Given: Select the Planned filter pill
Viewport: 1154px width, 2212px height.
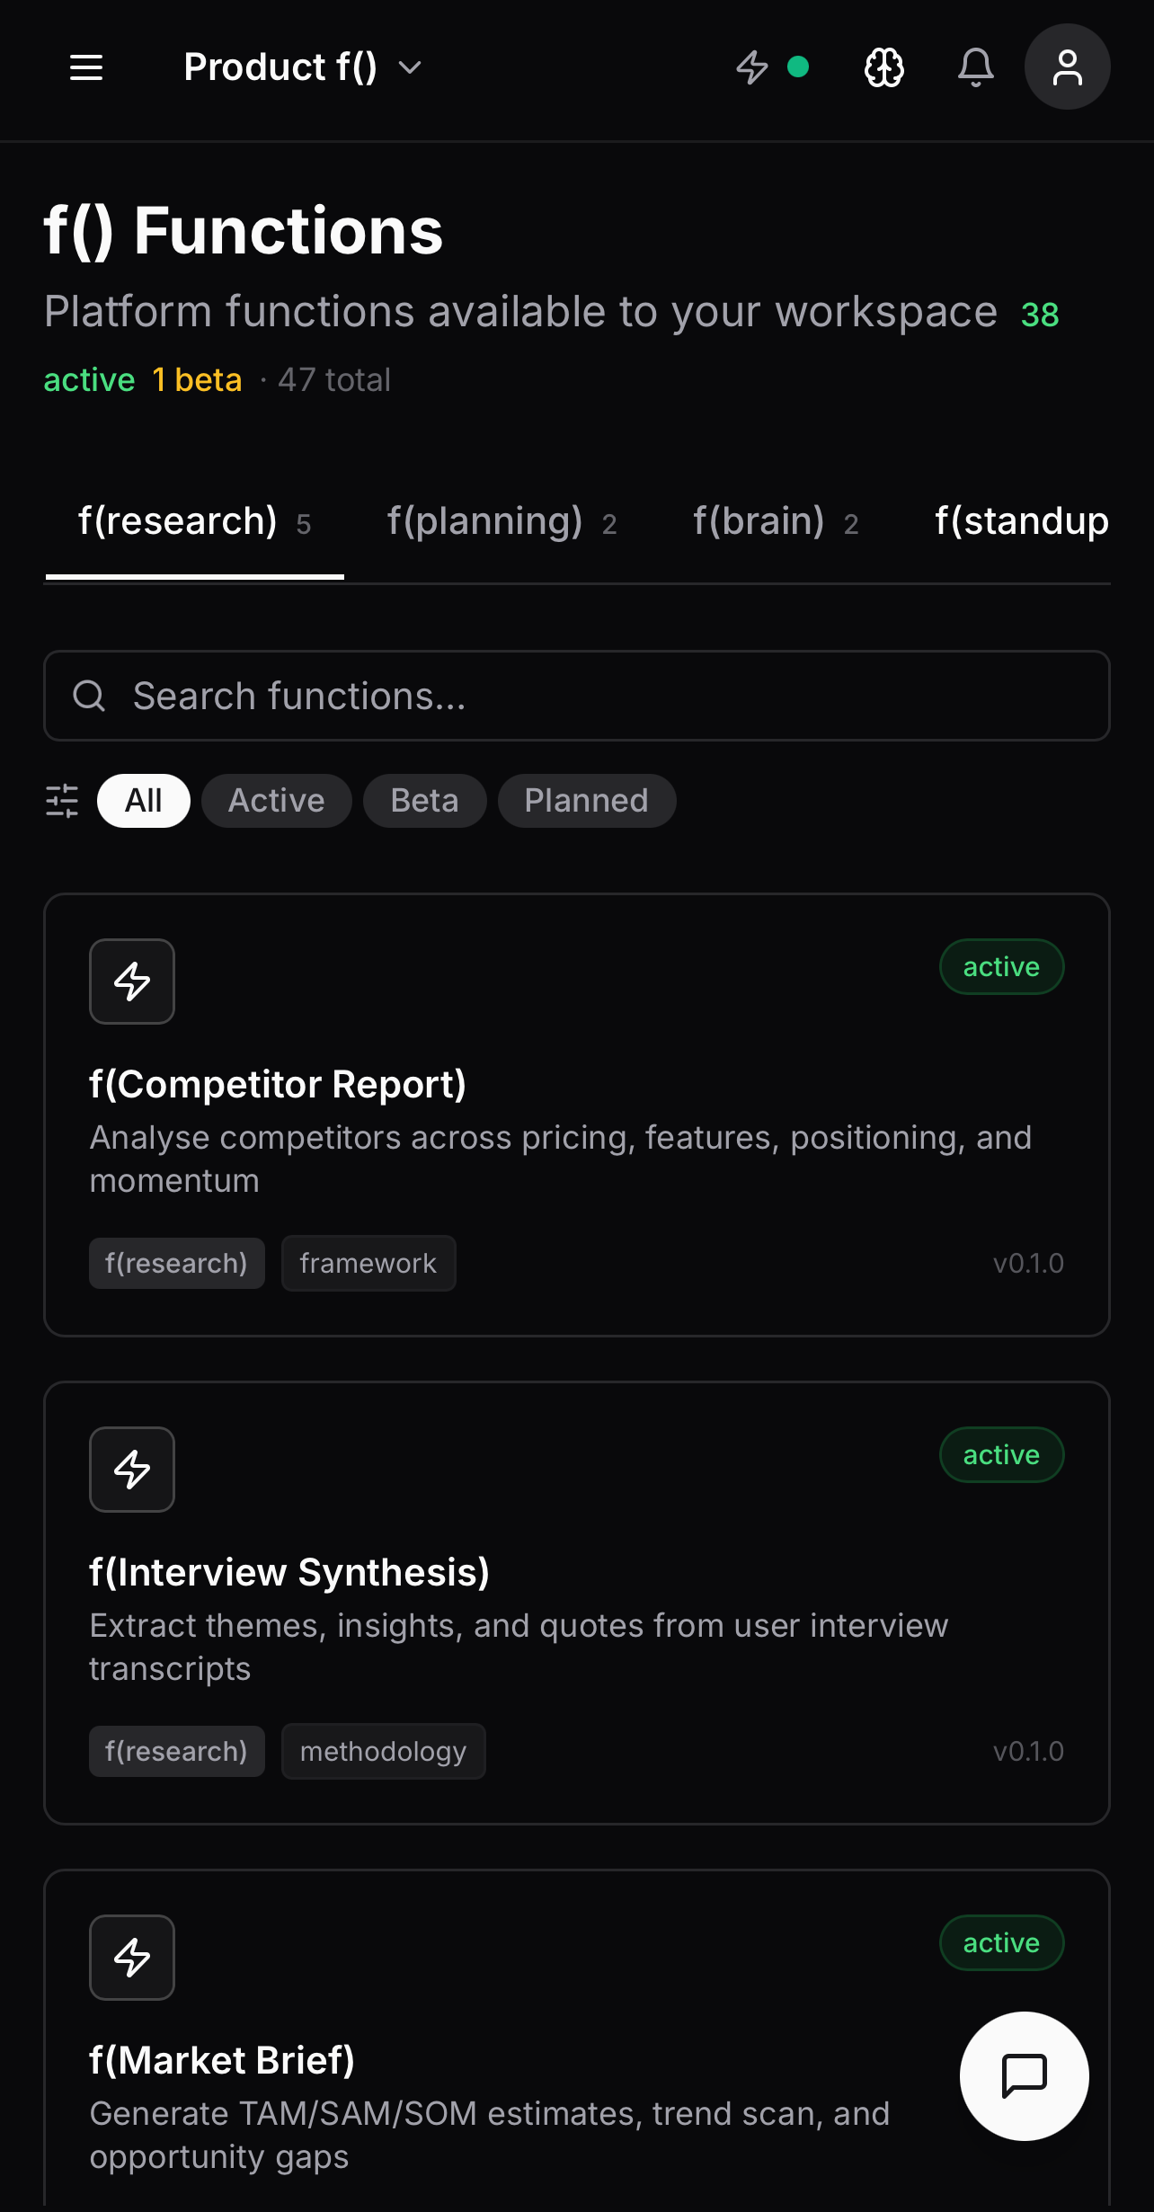Looking at the screenshot, I should tap(586, 800).
